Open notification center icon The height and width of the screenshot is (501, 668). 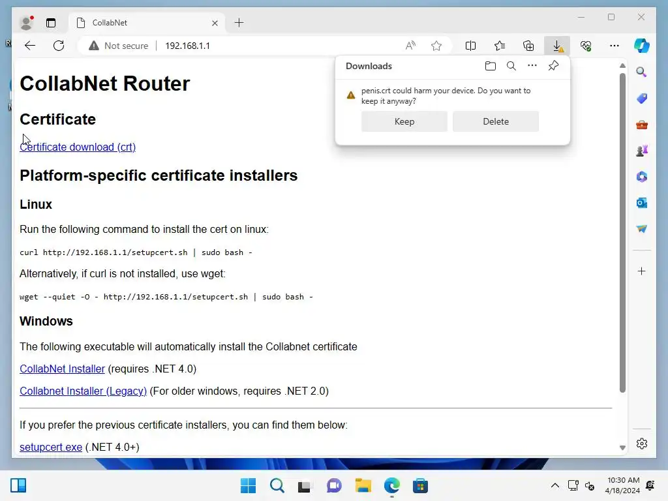[x=650, y=485]
